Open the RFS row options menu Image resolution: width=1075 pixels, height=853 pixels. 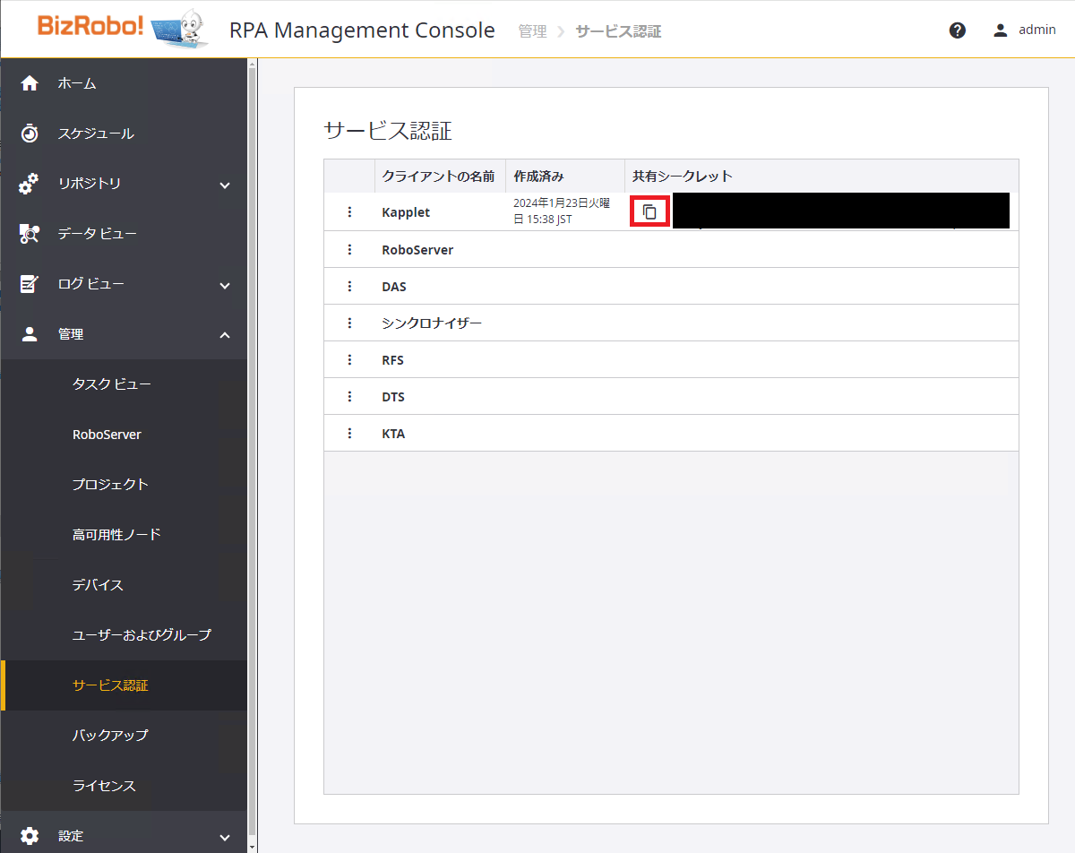point(349,360)
